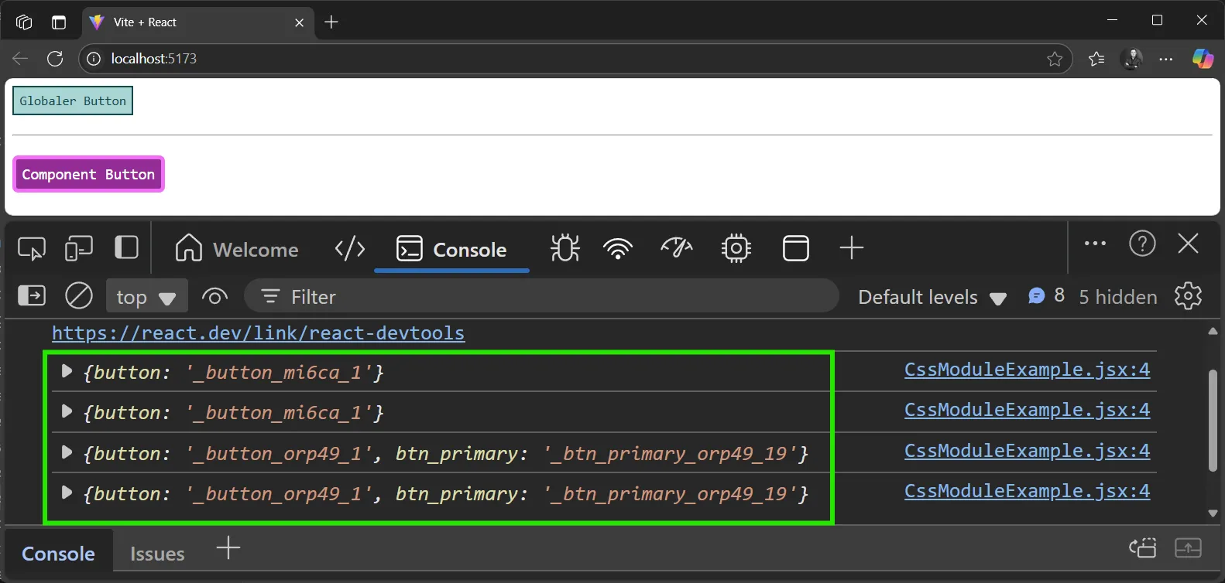Click the console scroll down arrow
The image size is (1225, 583).
(x=1213, y=513)
